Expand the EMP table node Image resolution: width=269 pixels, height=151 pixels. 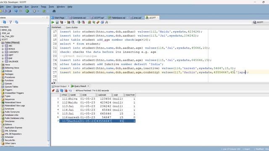[x=3, y=58]
